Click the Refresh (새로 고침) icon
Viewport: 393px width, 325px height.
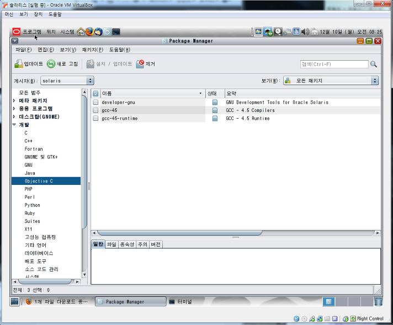(51, 64)
